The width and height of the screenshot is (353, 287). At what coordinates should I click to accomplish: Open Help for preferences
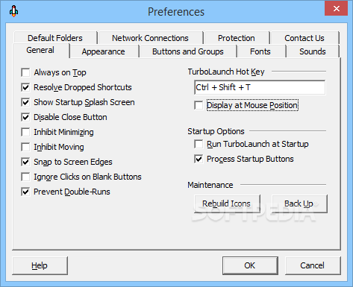(x=40, y=265)
